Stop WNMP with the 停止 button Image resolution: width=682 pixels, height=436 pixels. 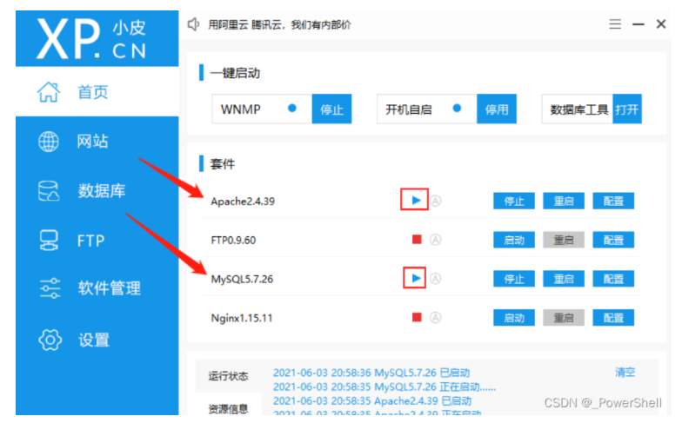point(332,109)
